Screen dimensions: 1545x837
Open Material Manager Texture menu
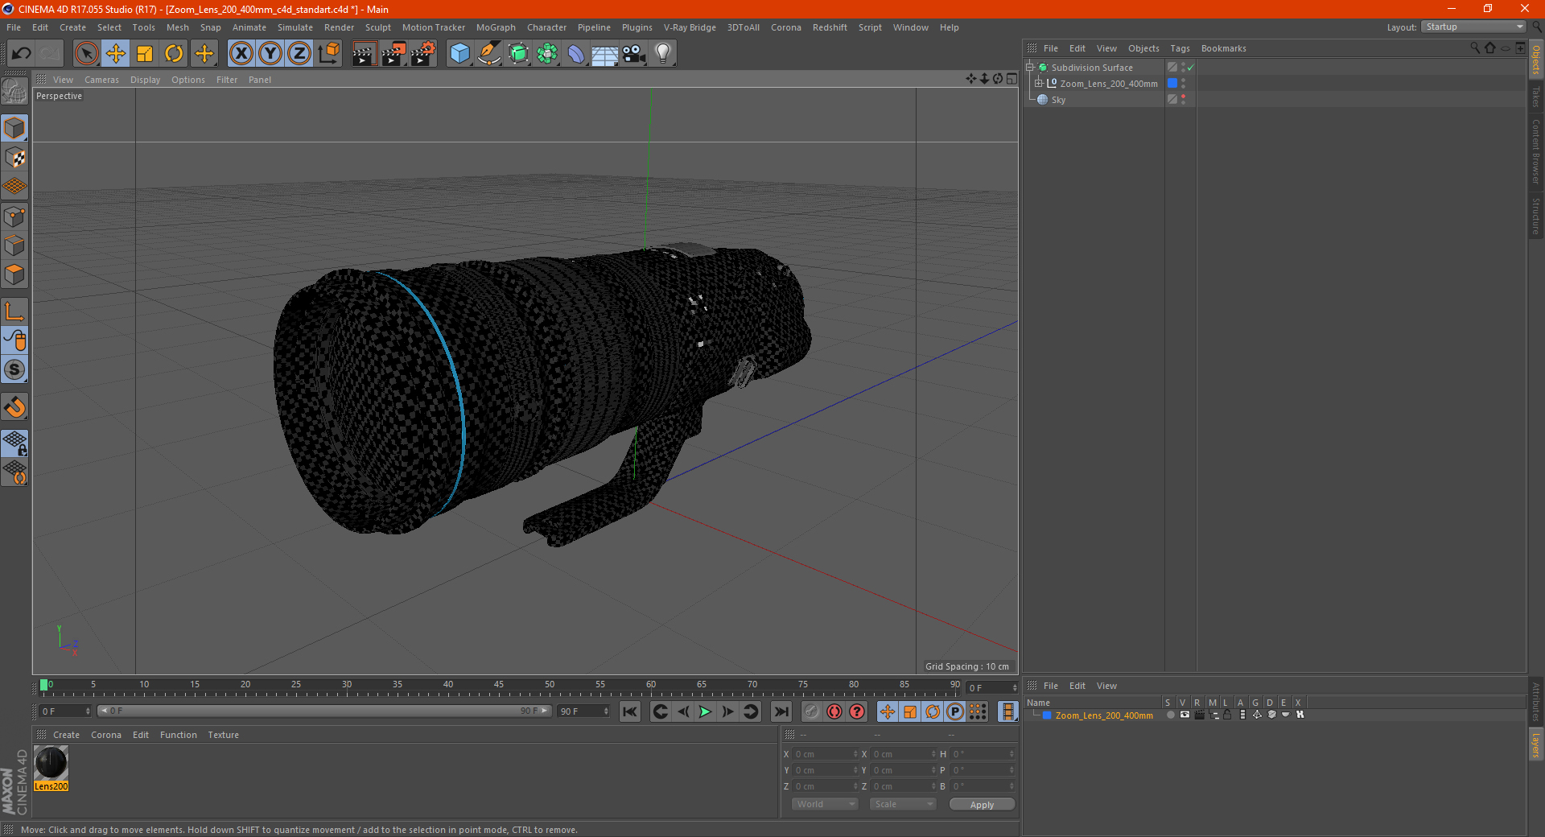coord(223,735)
